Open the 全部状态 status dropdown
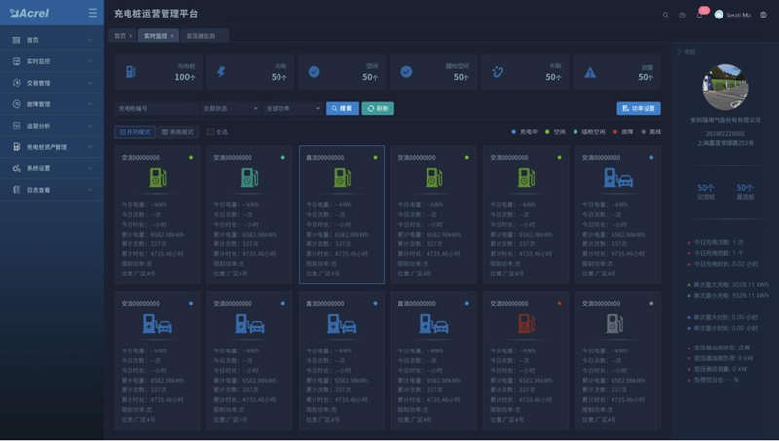This screenshot has height=441, width=779. 230,109
